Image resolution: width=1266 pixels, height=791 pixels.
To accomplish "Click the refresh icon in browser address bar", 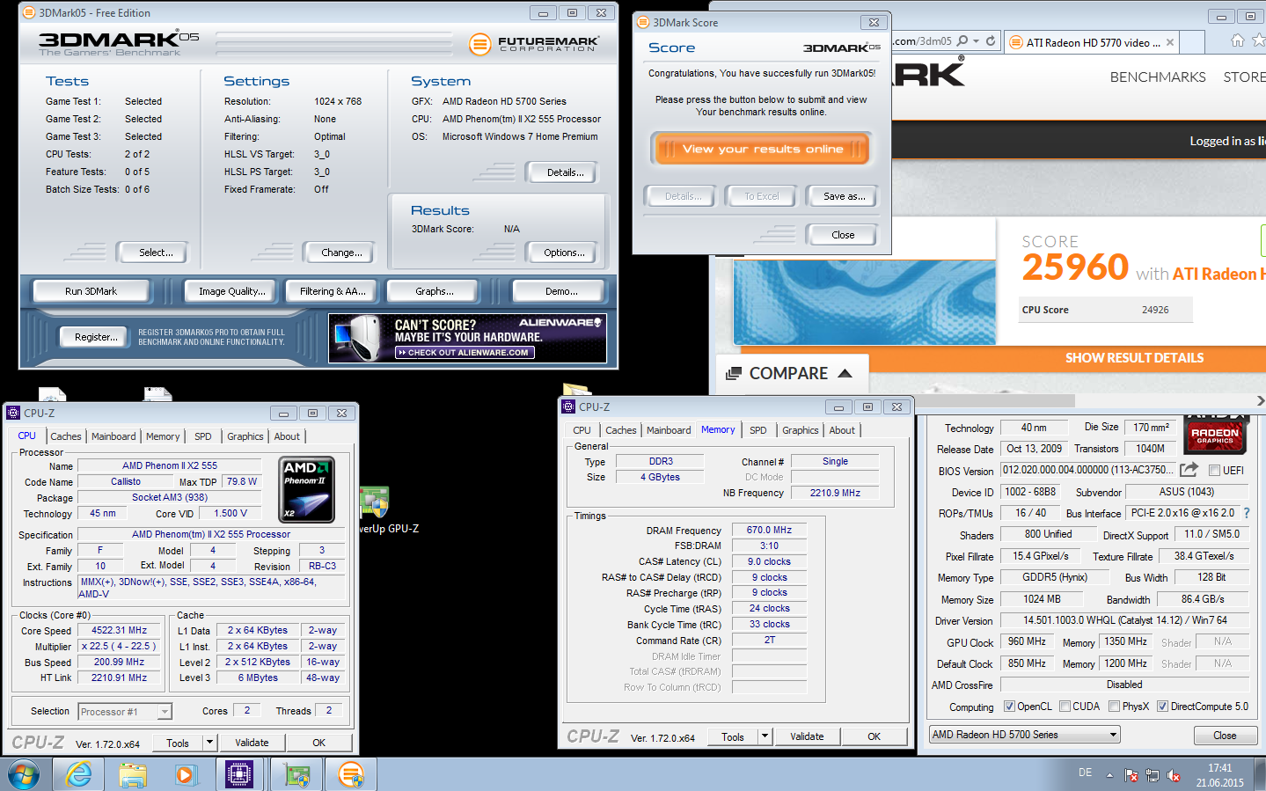I will 991,40.
